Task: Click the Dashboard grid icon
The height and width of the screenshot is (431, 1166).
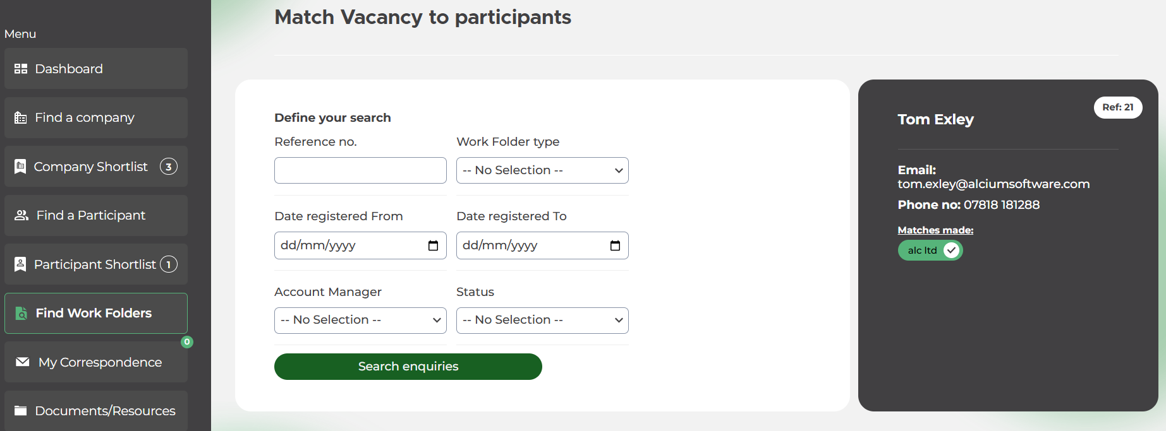Action: click(x=21, y=69)
